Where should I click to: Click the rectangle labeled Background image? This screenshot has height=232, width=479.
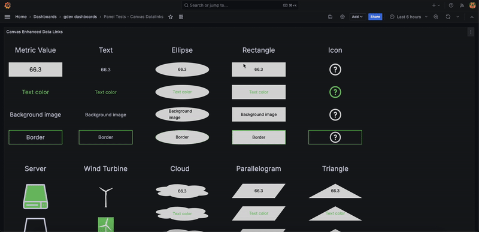pyautogui.click(x=259, y=115)
